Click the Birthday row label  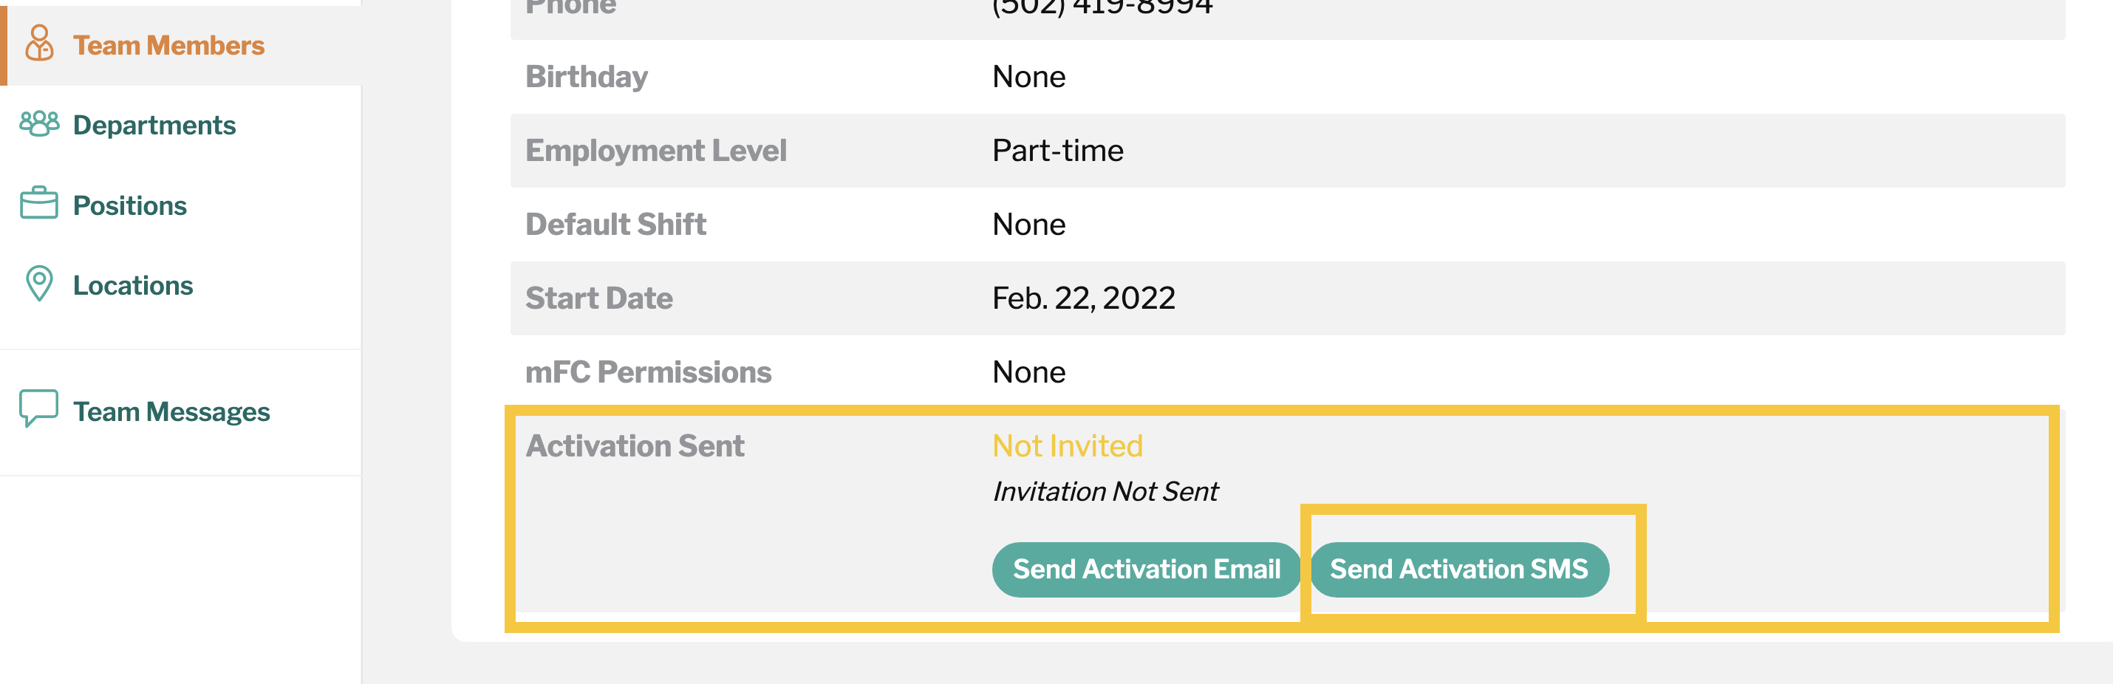point(587,76)
